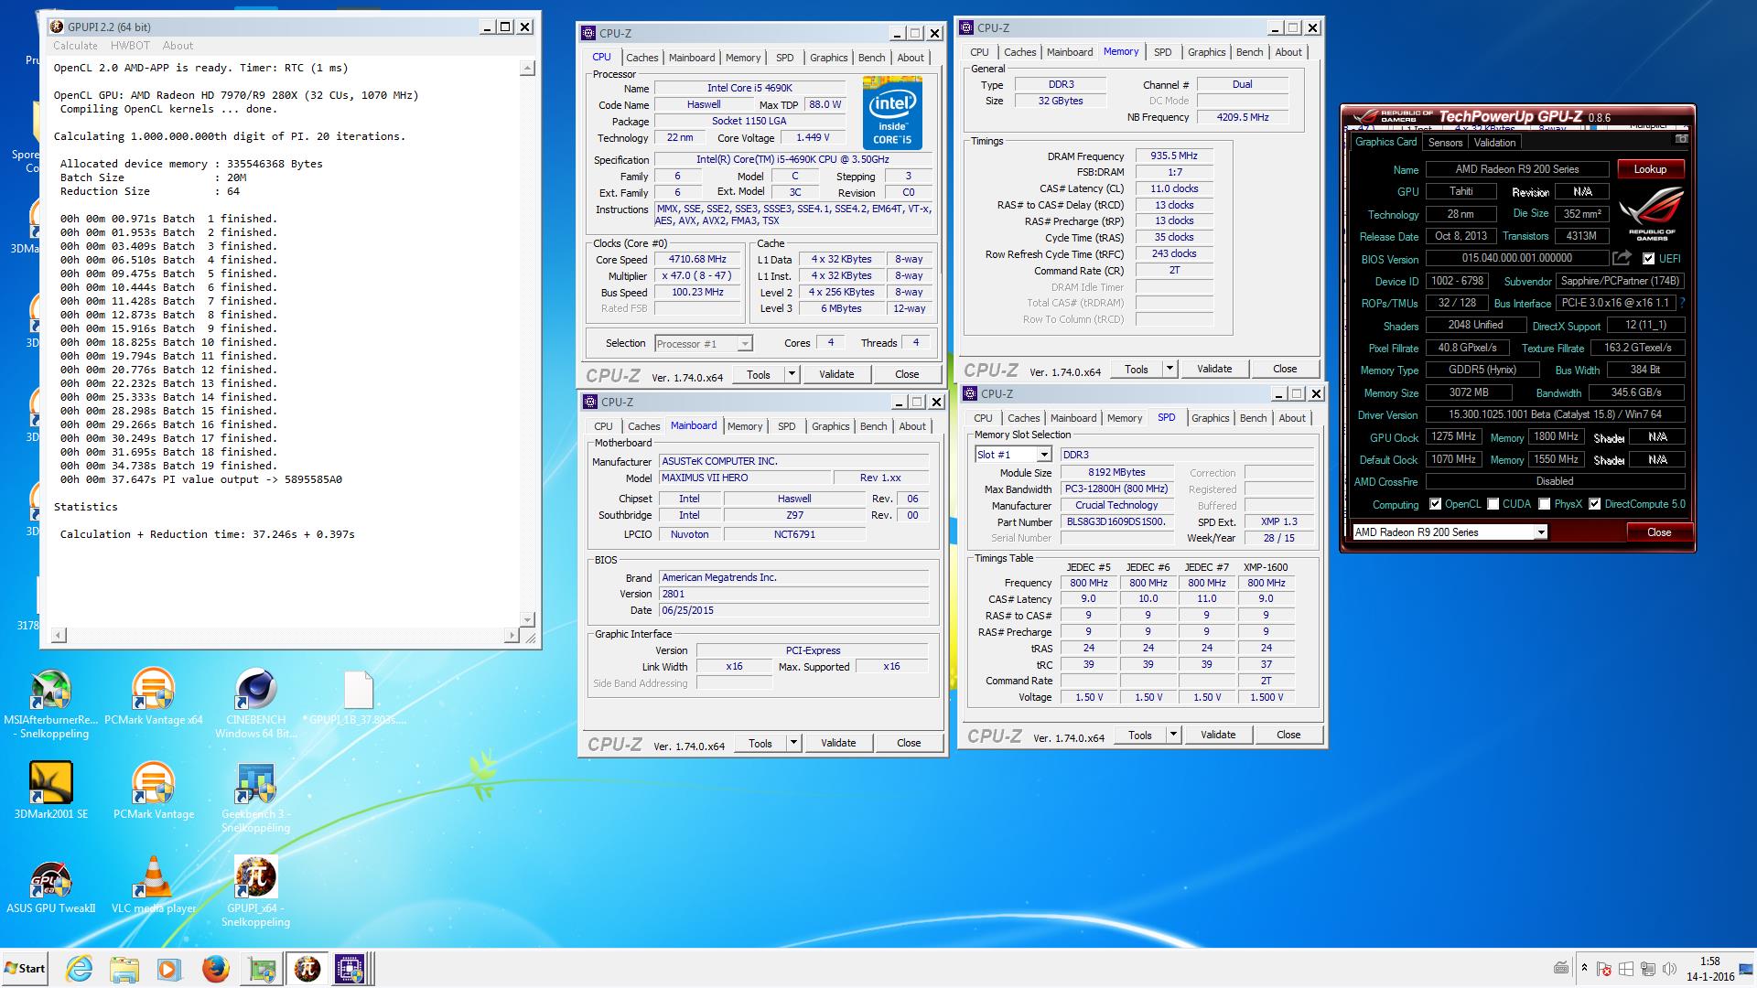Select Graphics tab in CPU-Z Memory window
Viewport: 1757px width, 988px height.
[1206, 52]
